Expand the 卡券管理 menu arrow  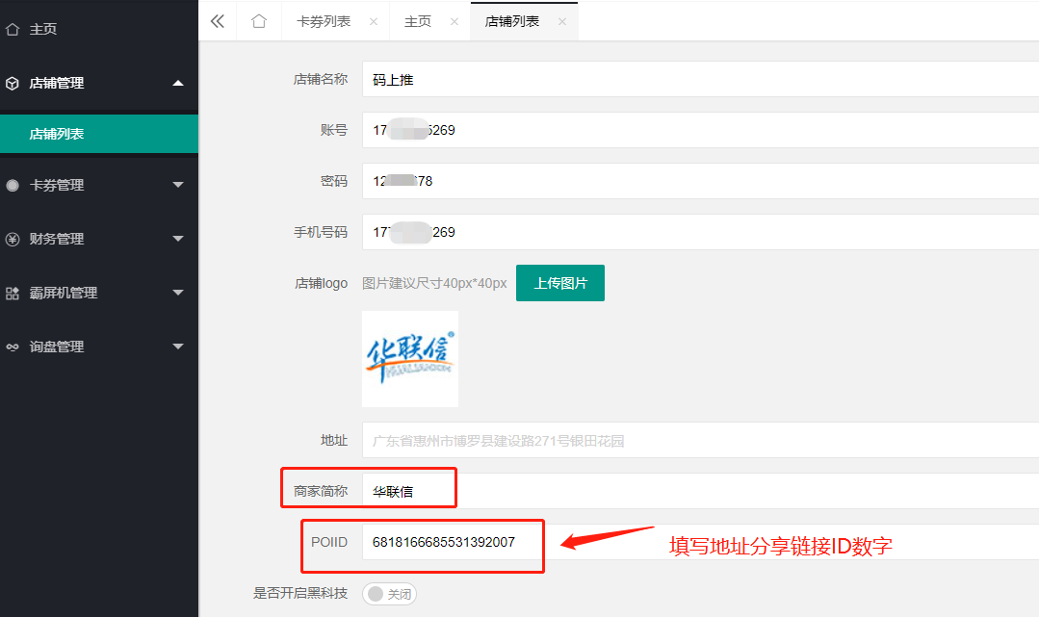[x=177, y=185]
